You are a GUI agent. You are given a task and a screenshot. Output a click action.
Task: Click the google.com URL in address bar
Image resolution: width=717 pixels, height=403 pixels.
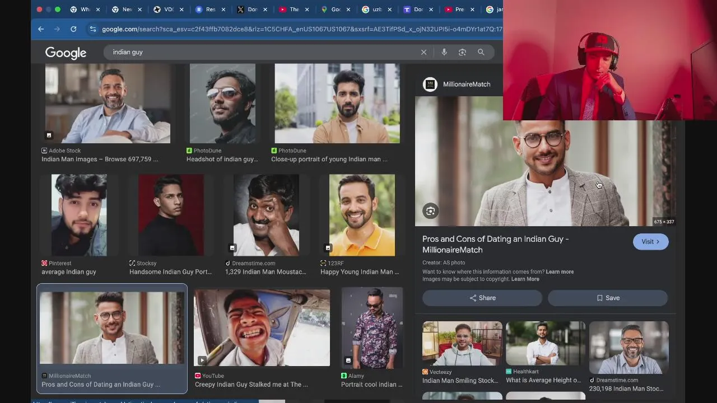301,29
